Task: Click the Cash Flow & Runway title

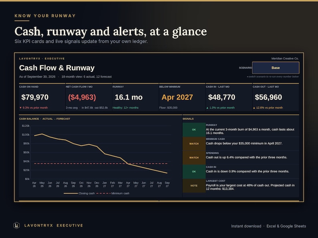Action: [x=57, y=68]
